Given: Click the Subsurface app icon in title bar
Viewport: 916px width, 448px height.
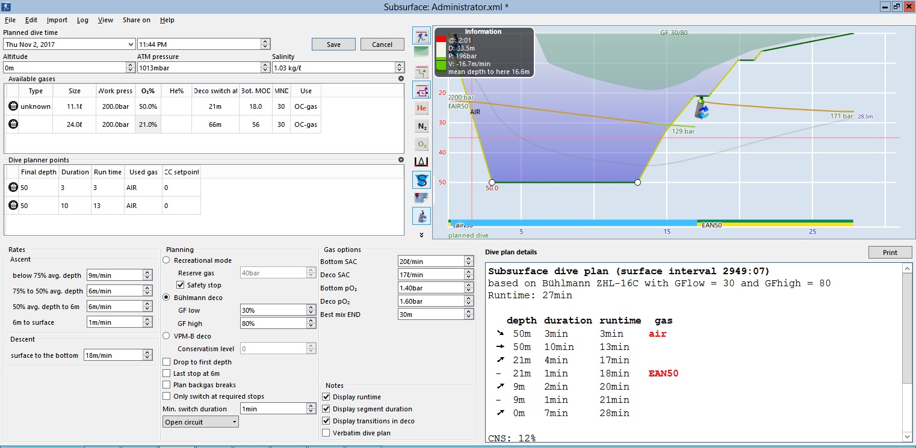Looking at the screenshot, I should point(6,7).
